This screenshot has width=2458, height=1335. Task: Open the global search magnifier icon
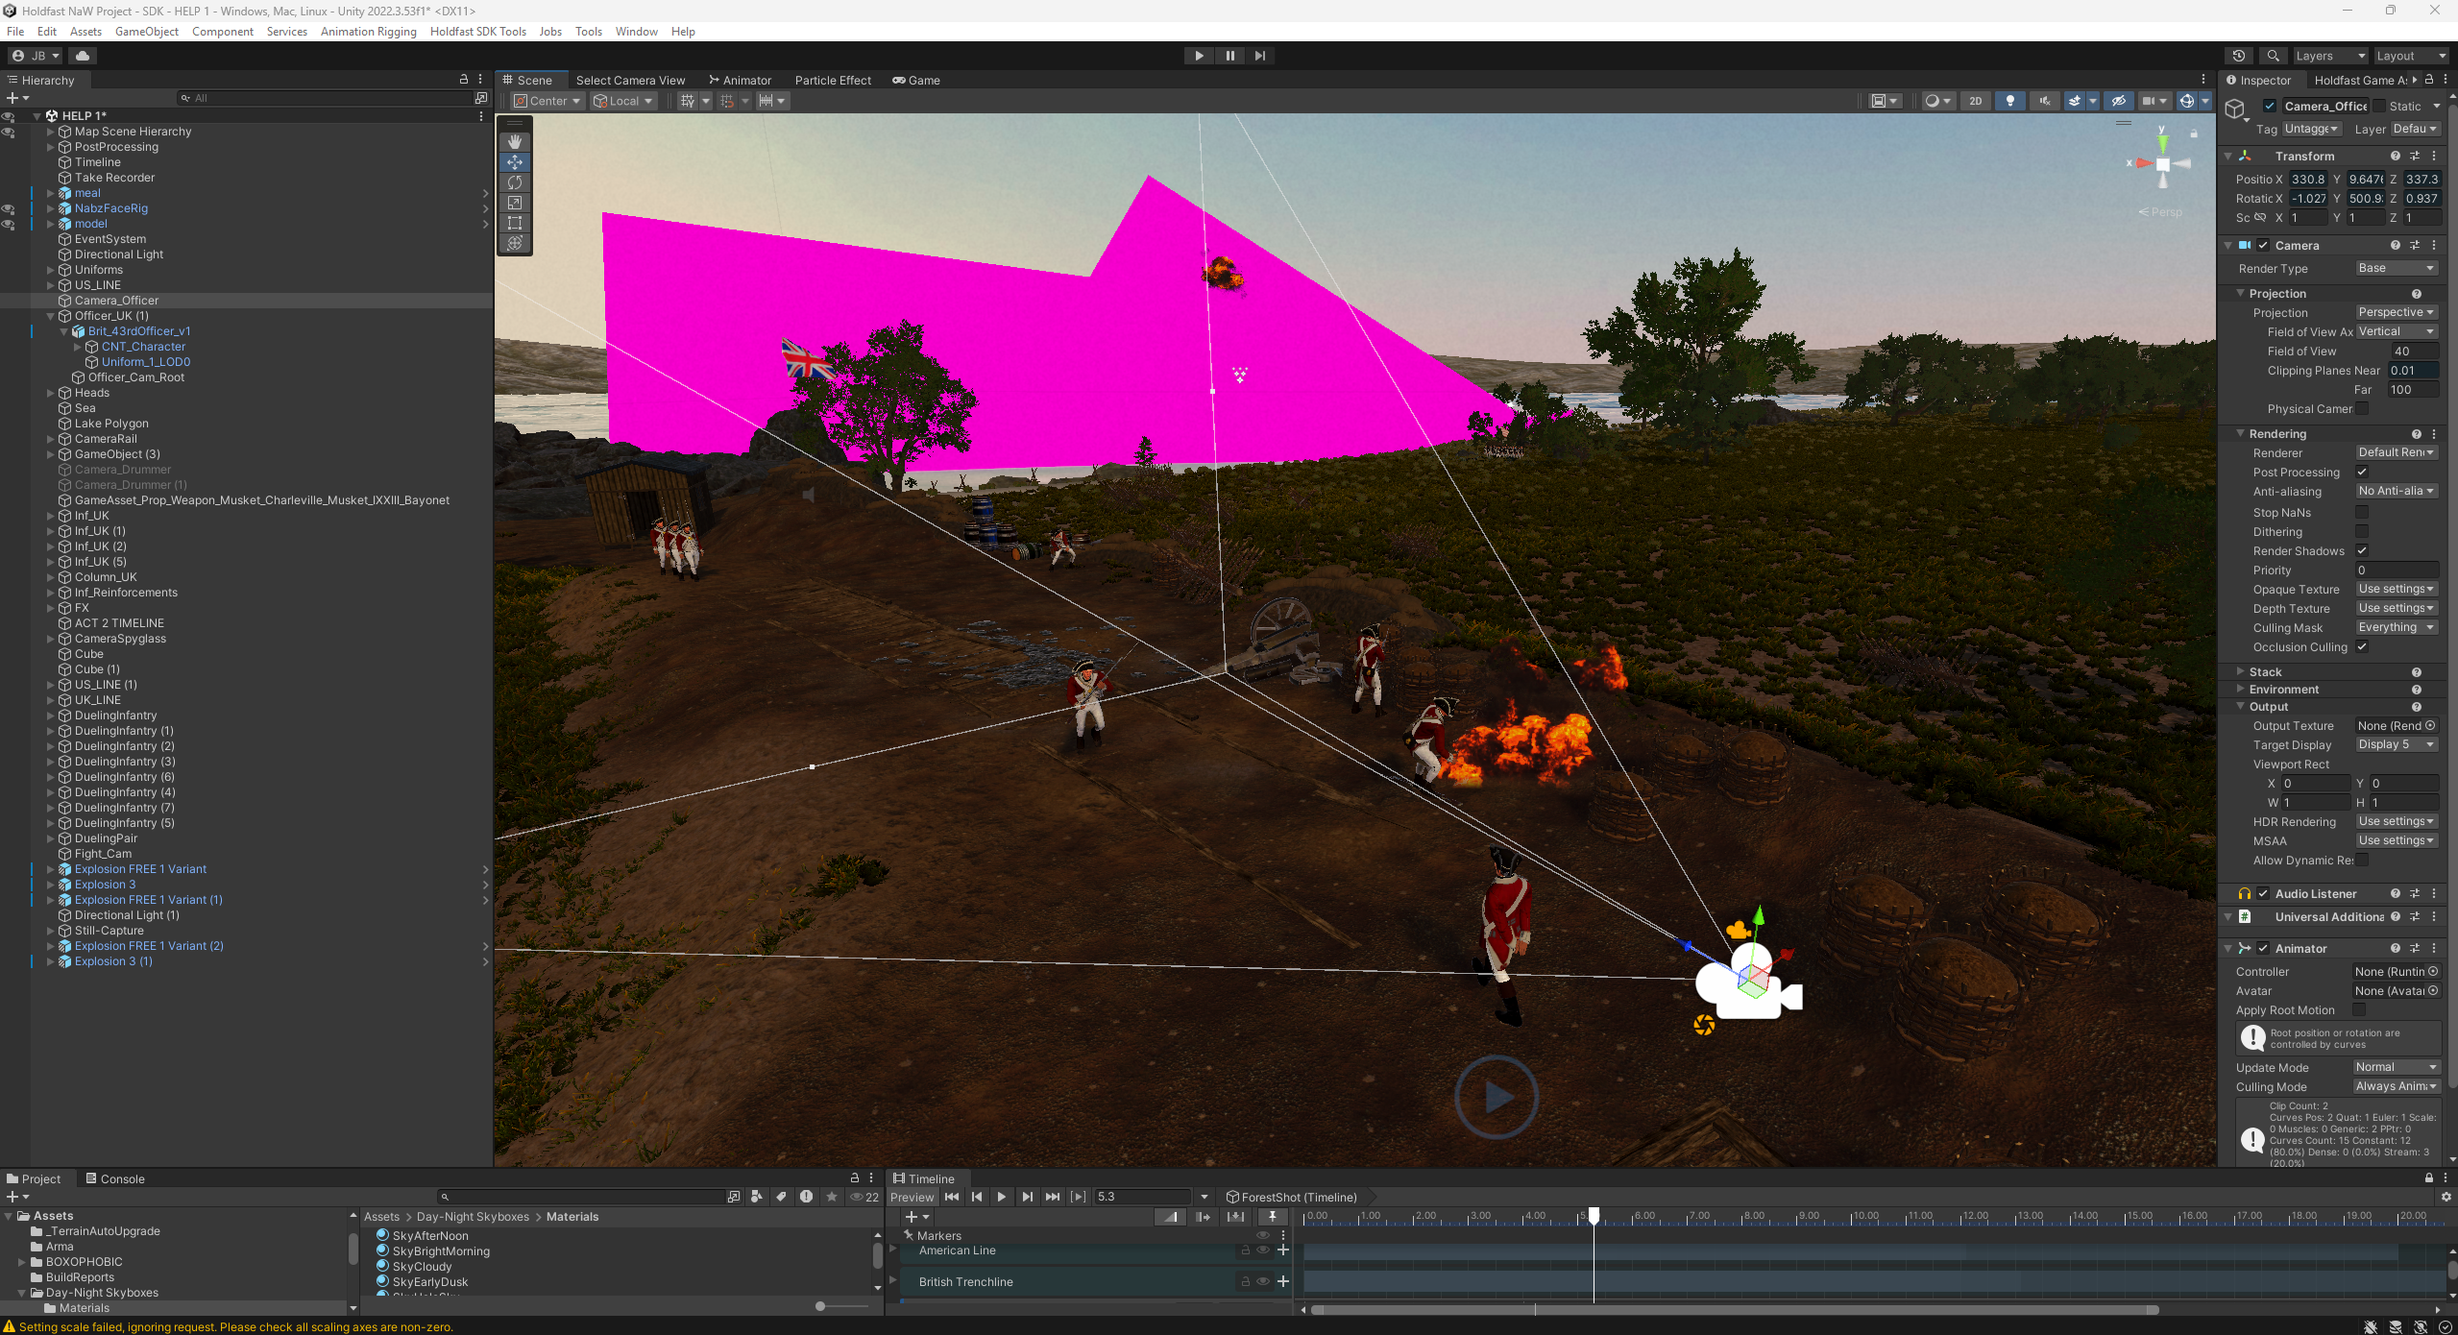click(2273, 56)
